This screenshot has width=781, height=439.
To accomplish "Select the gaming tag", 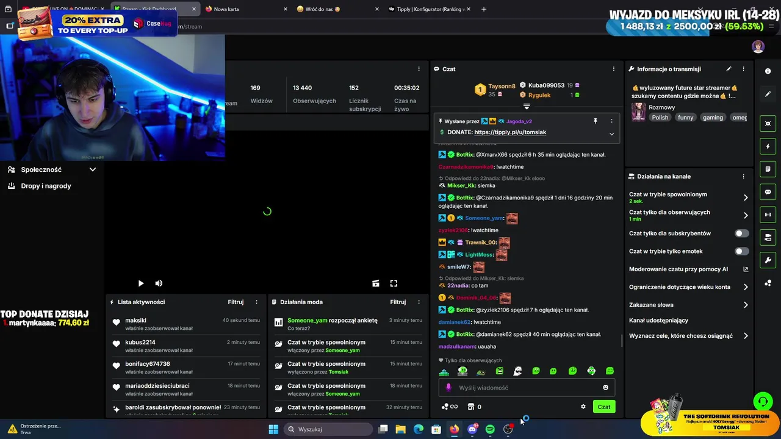I will (x=713, y=118).
